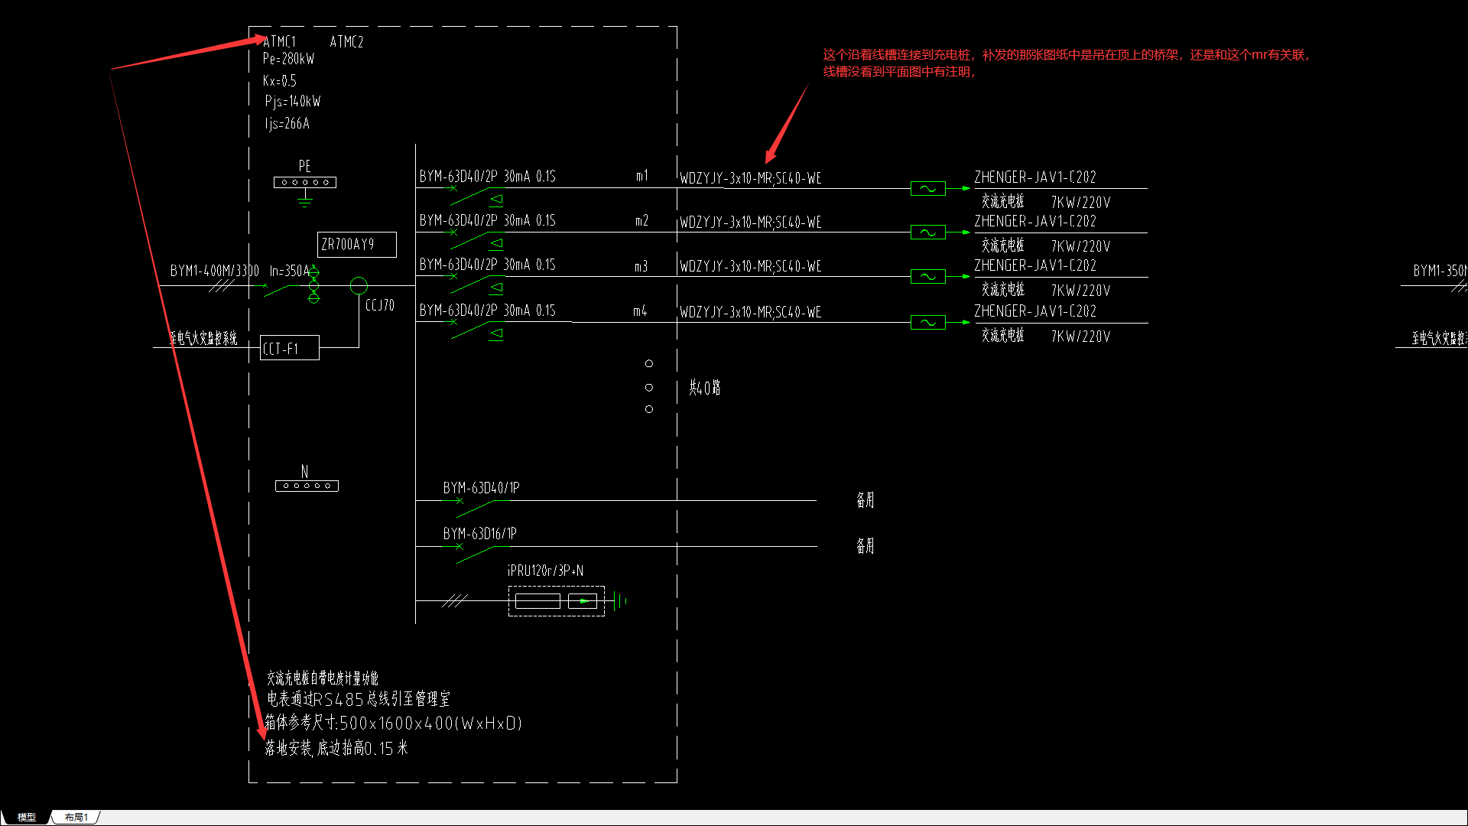This screenshot has width=1468, height=826.
Task: Click the Pjs=140kW text
Action: tap(293, 102)
